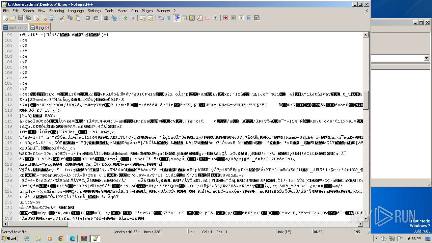This screenshot has height=243, width=432.
Task: Open the Window menu
Action: [163, 11]
